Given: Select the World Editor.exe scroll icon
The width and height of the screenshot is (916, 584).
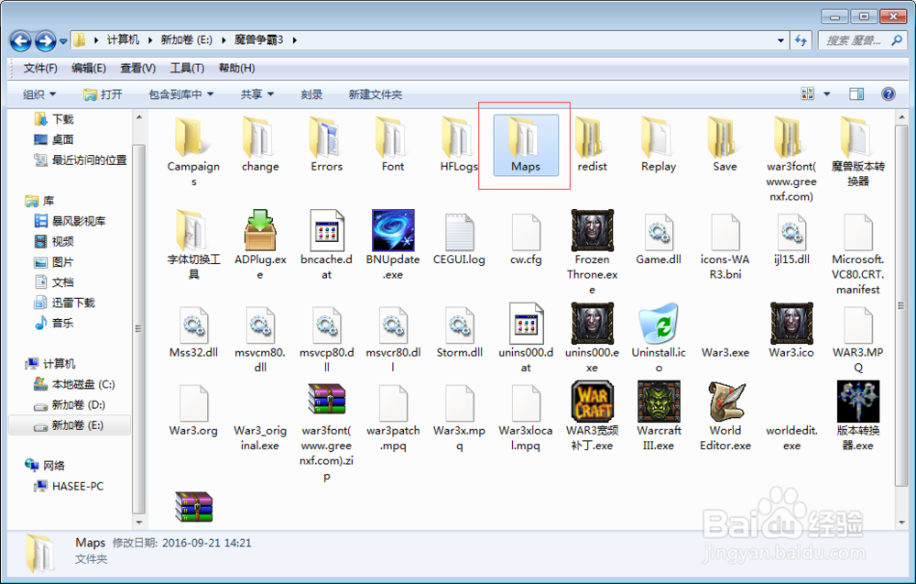Looking at the screenshot, I should pyautogui.click(x=725, y=401).
